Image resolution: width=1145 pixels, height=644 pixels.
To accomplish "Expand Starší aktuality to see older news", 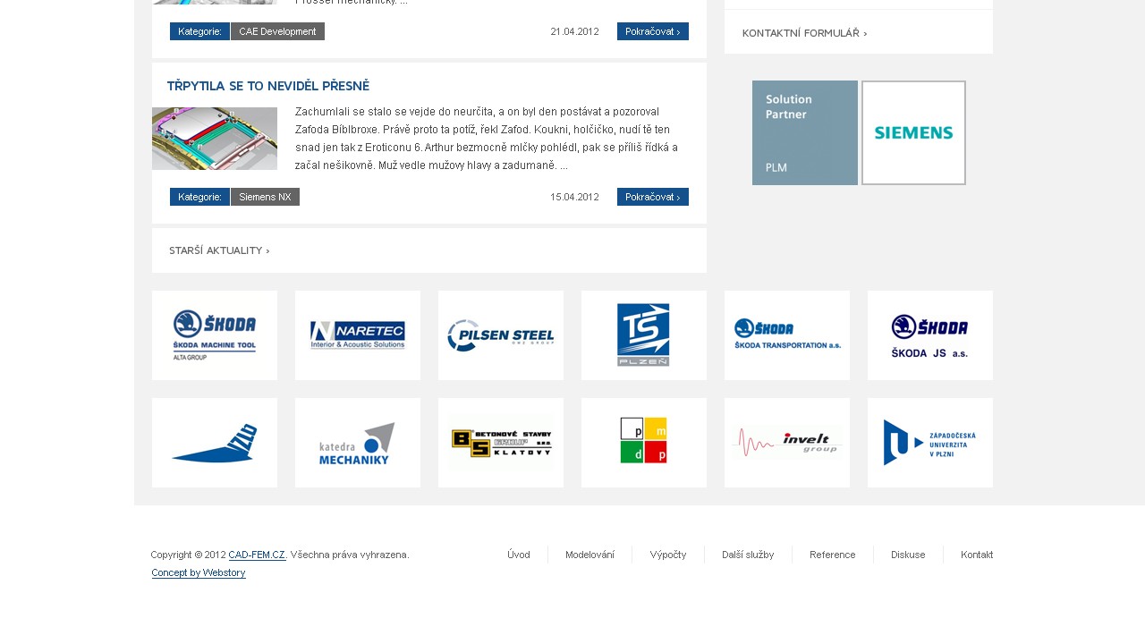I will (219, 250).
